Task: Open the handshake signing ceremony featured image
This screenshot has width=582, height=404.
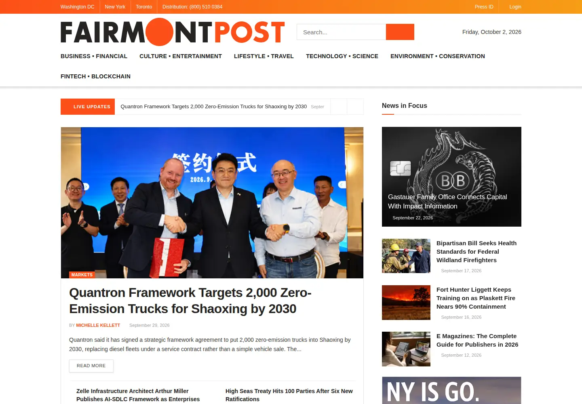Action: pos(212,202)
